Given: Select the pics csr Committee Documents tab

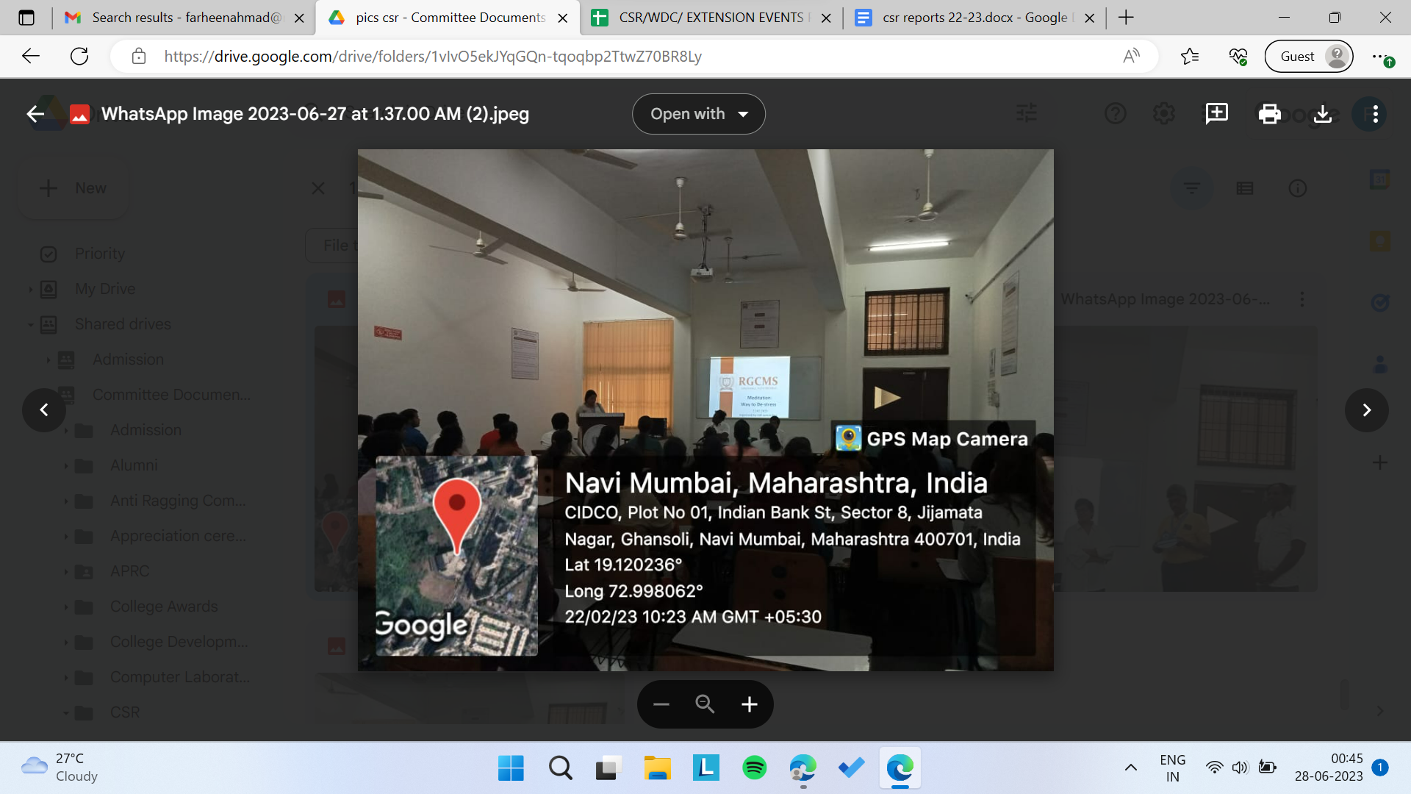Looking at the screenshot, I should coord(448,18).
